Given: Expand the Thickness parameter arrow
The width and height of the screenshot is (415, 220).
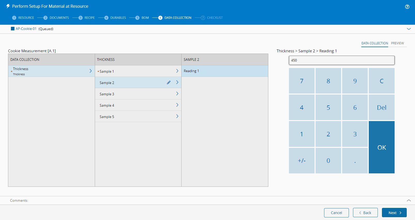Looking at the screenshot, I should tap(90, 71).
